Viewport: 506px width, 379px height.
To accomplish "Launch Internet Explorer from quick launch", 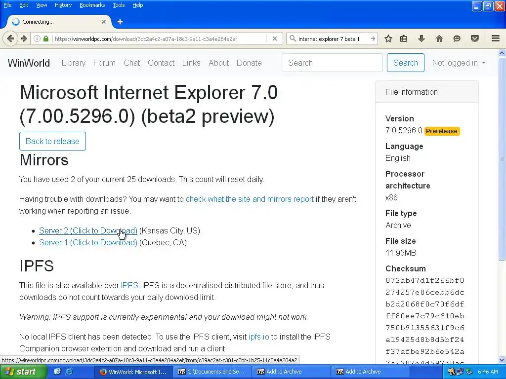I will [x=69, y=372].
